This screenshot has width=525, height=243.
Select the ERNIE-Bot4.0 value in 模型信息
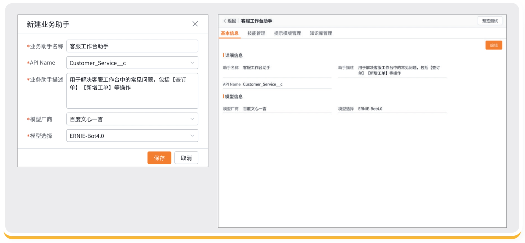pyautogui.click(x=370, y=109)
